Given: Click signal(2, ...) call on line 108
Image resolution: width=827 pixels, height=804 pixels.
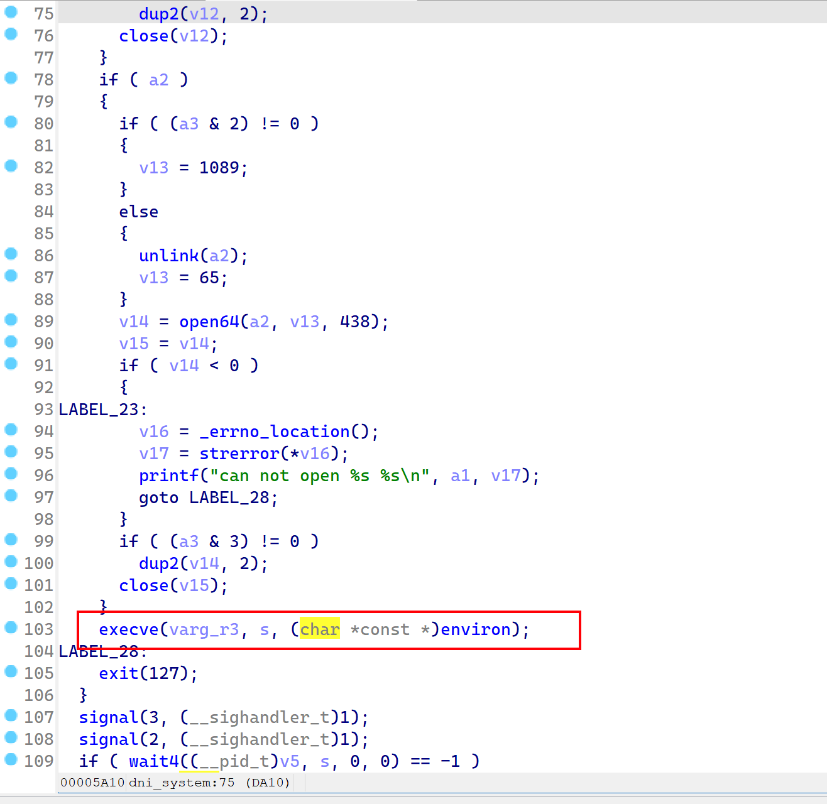Looking at the screenshot, I should point(224,739).
